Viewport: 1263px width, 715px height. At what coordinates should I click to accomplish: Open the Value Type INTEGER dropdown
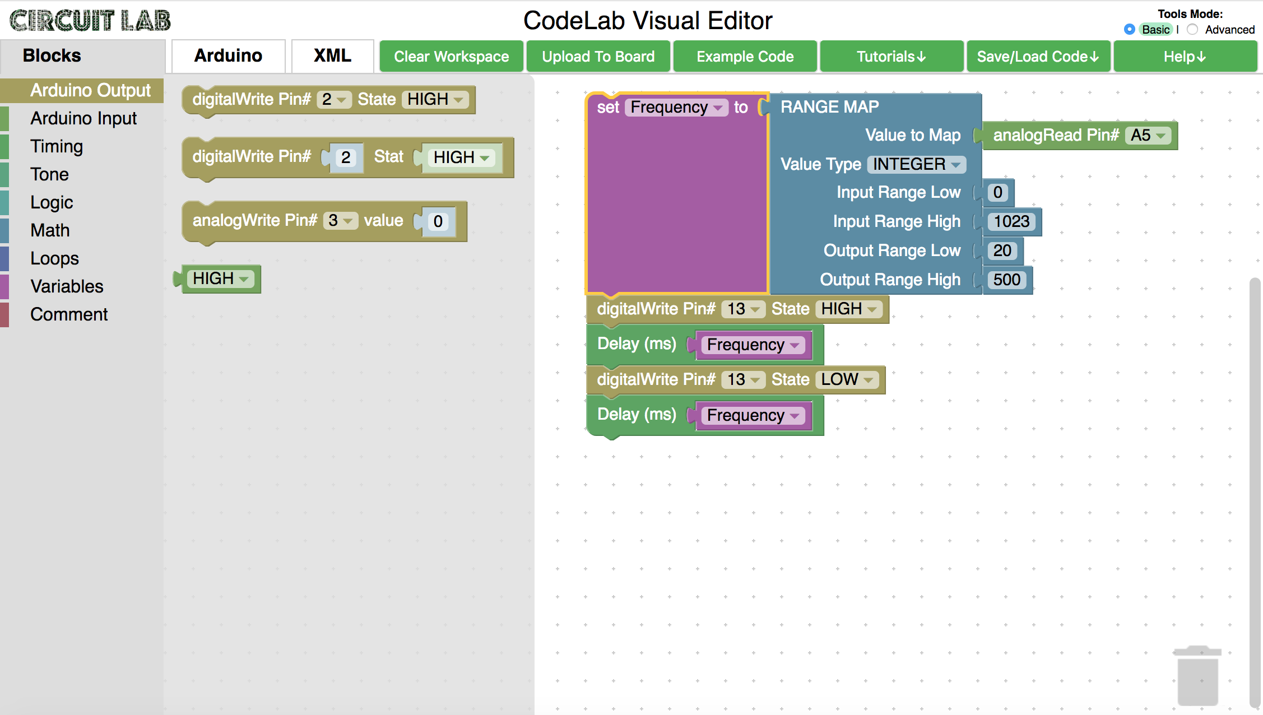coord(917,164)
